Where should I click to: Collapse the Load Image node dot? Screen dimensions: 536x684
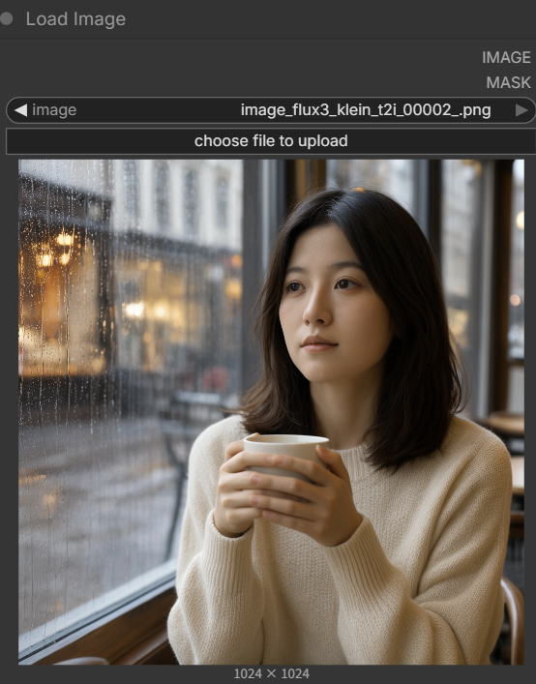pyautogui.click(x=6, y=18)
